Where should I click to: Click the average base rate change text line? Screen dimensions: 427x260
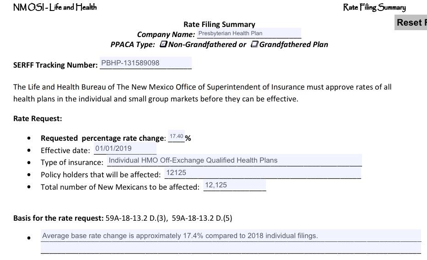click(231, 236)
